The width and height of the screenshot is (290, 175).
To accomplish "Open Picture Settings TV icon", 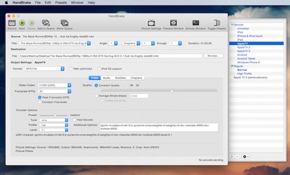I will (151, 23).
